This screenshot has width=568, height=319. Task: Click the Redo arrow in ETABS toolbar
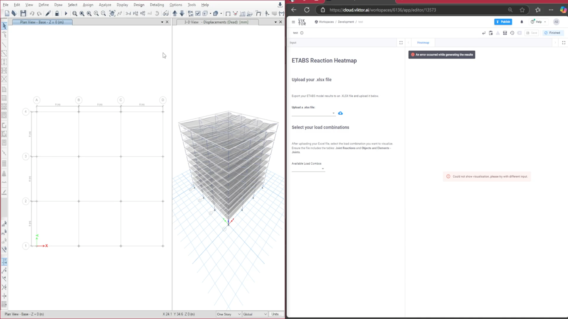39,13
